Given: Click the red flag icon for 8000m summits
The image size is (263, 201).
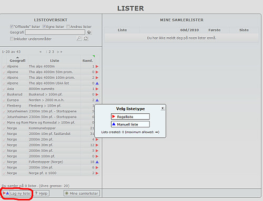Looking at the screenshot, I should [97, 89].
